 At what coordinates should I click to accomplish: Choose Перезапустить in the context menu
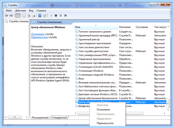[x=105, y=123]
